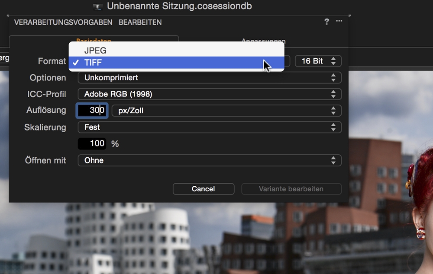Open the three-dot panel options menu
The height and width of the screenshot is (274, 433).
[x=339, y=21]
